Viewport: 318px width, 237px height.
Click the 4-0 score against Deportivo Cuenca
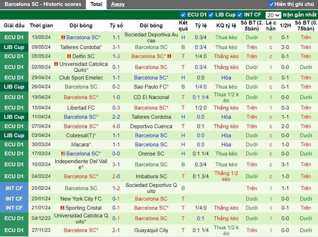pyautogui.click(x=116, y=126)
